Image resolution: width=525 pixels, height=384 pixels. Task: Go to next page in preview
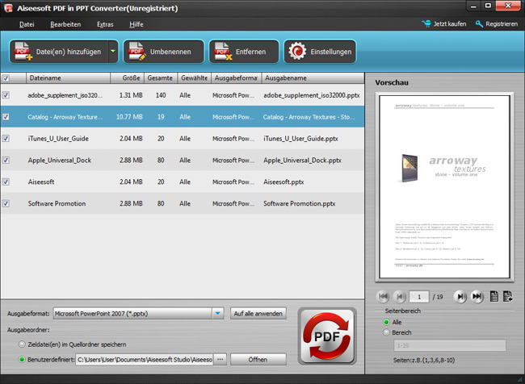tap(460, 296)
